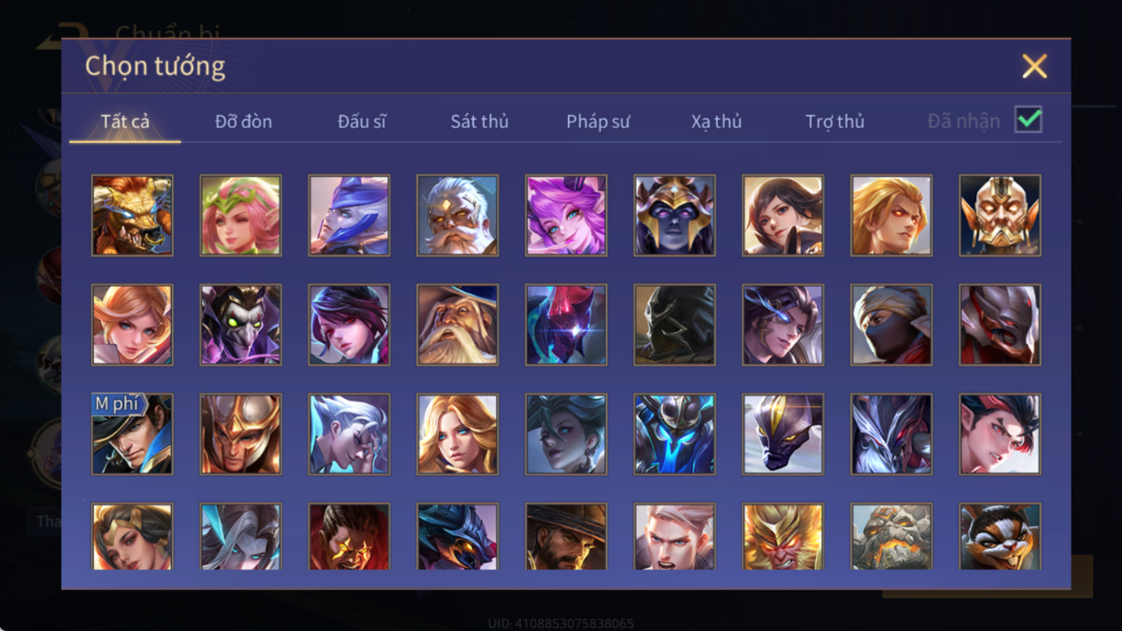Image resolution: width=1122 pixels, height=631 pixels.
Task: Pick the cowboy hat bearded hero
Action: [x=566, y=536]
